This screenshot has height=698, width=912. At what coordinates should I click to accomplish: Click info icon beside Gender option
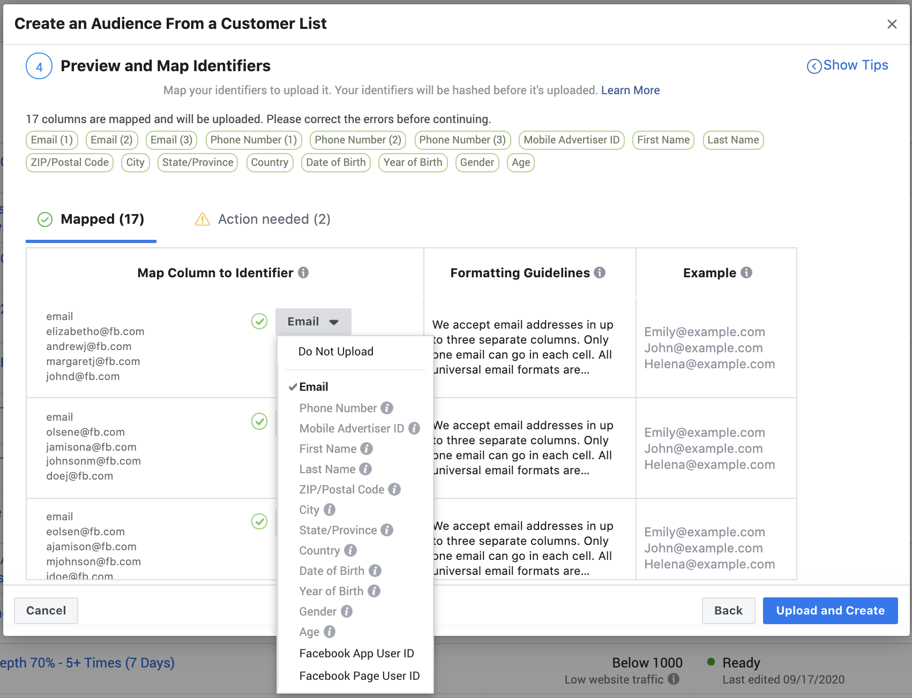347,611
